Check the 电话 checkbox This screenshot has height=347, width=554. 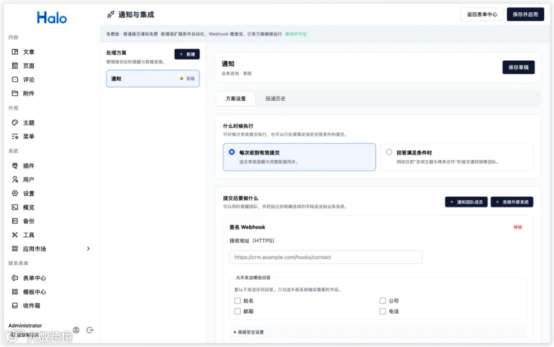[383, 311]
